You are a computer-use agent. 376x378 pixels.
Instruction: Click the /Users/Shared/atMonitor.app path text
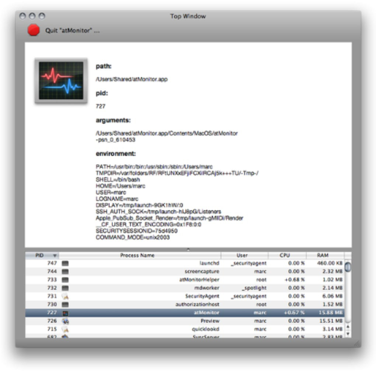click(132, 79)
